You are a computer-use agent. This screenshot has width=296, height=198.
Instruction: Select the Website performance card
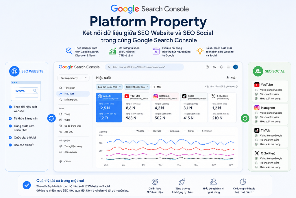point(109,108)
